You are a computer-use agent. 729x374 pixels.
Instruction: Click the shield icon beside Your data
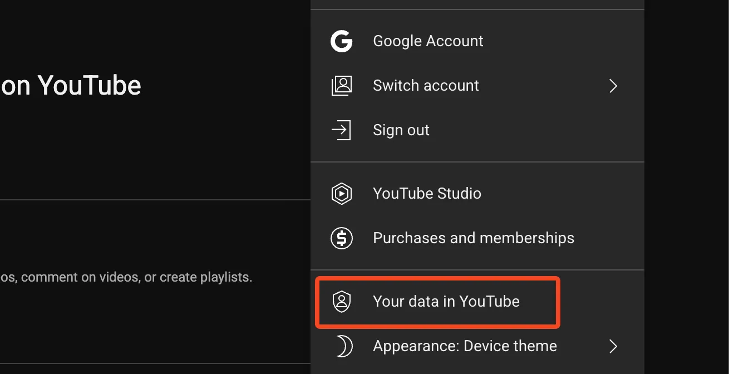click(x=342, y=301)
